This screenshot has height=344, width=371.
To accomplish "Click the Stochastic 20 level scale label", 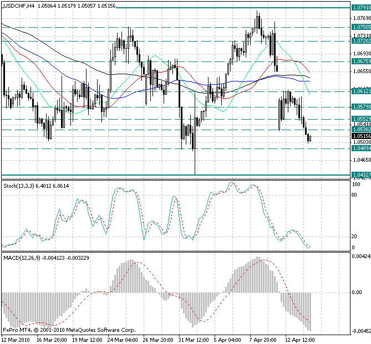I will [x=355, y=237].
